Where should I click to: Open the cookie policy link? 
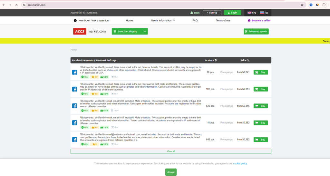pyautogui.click(x=240, y=163)
